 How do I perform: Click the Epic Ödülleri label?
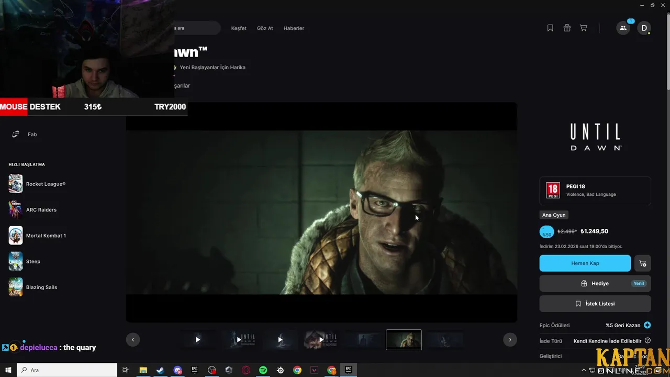(554, 325)
